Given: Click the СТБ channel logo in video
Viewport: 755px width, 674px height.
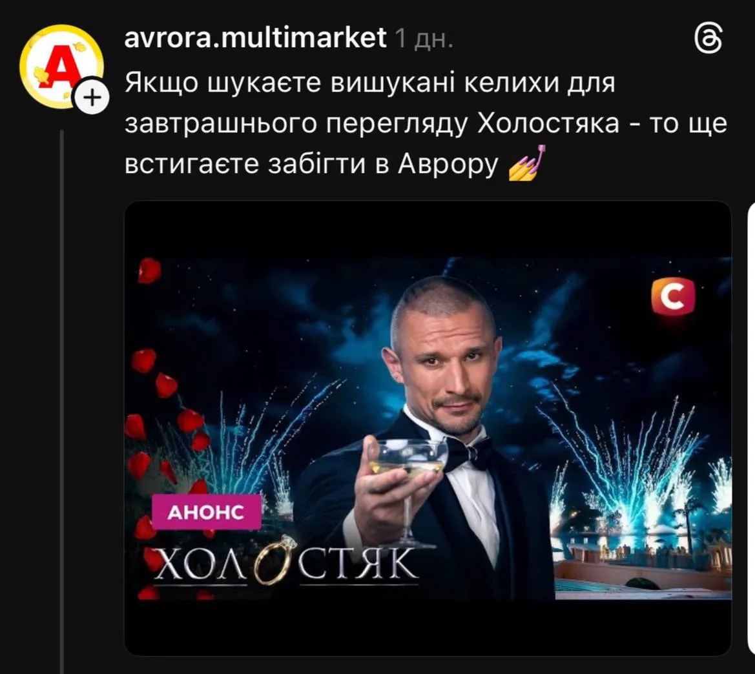Looking at the screenshot, I should pos(673,296).
